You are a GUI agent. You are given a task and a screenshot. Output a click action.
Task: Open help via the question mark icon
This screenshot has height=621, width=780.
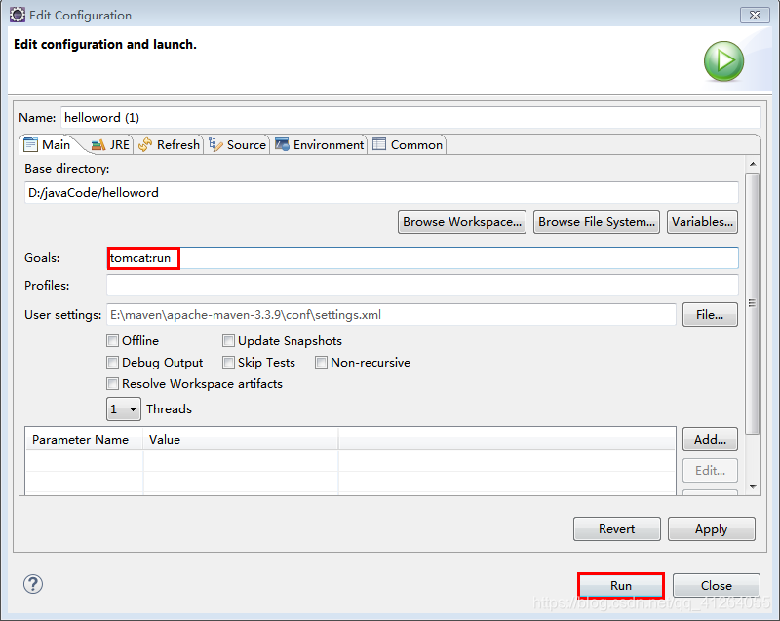pyautogui.click(x=33, y=584)
